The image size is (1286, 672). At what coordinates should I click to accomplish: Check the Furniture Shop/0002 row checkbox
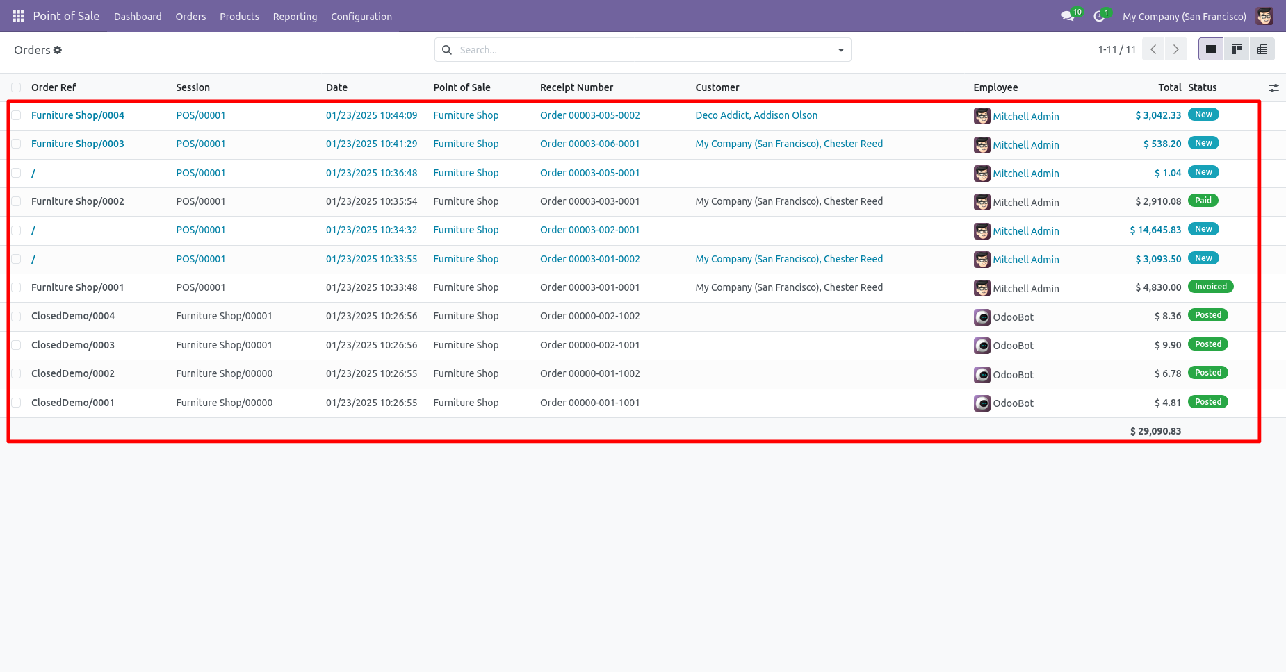click(x=16, y=201)
